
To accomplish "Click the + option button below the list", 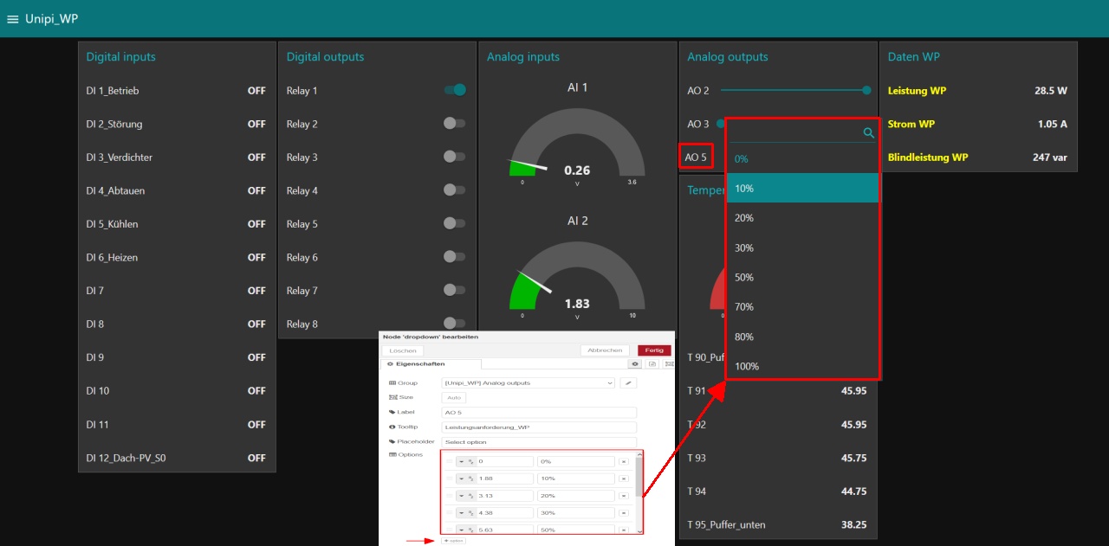I will click(453, 541).
